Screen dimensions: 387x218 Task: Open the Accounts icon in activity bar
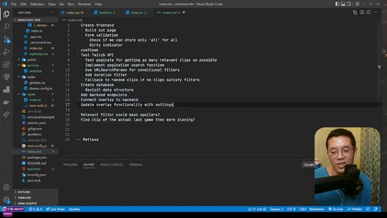7,187
